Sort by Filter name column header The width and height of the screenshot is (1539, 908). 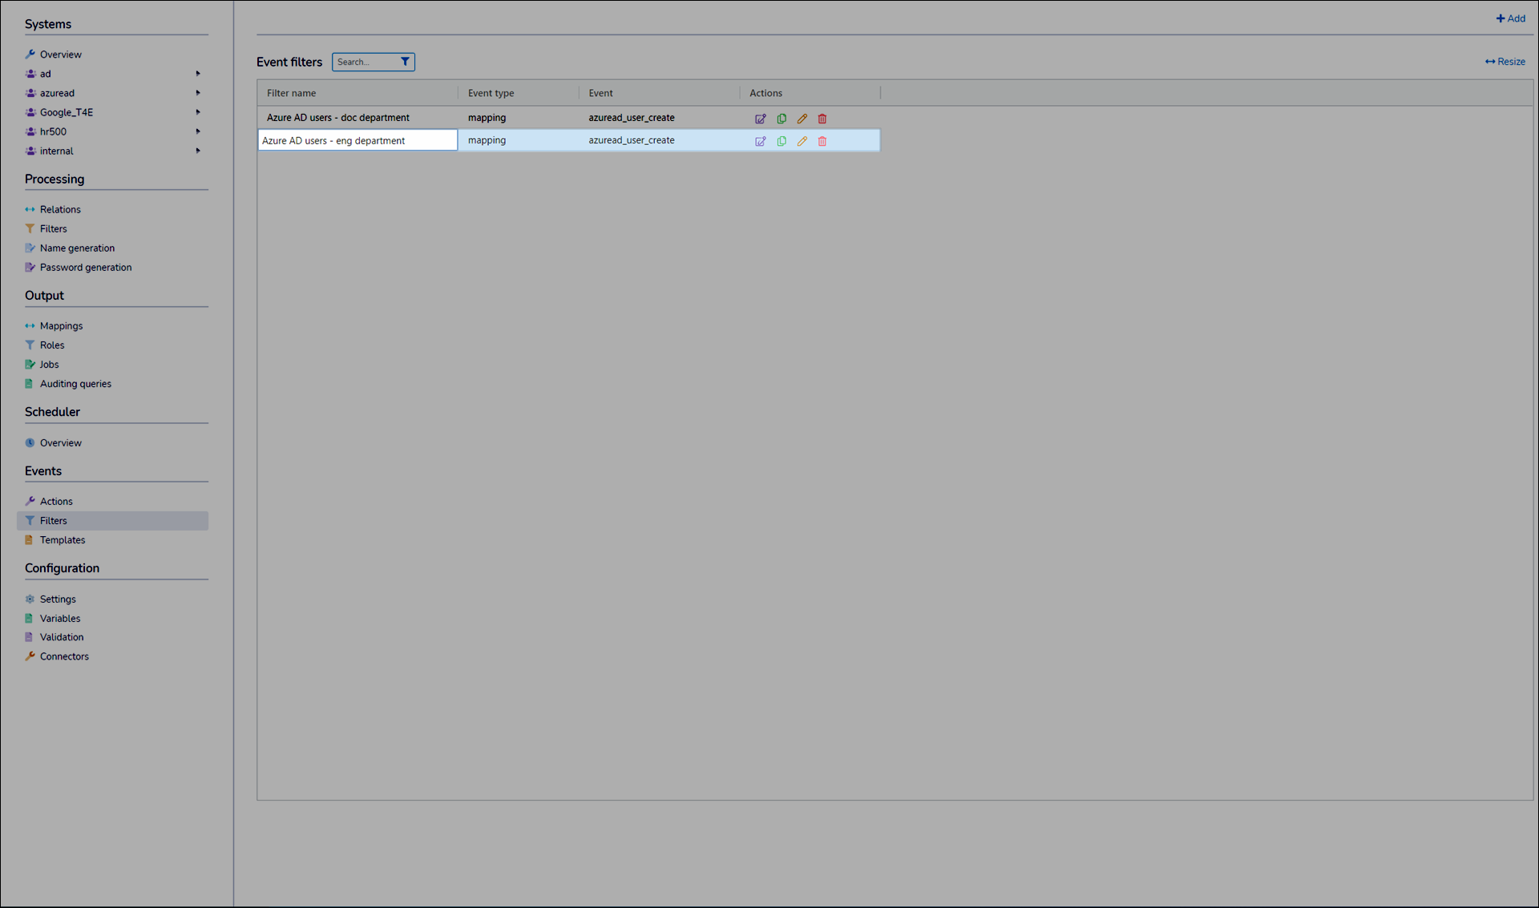pos(292,93)
